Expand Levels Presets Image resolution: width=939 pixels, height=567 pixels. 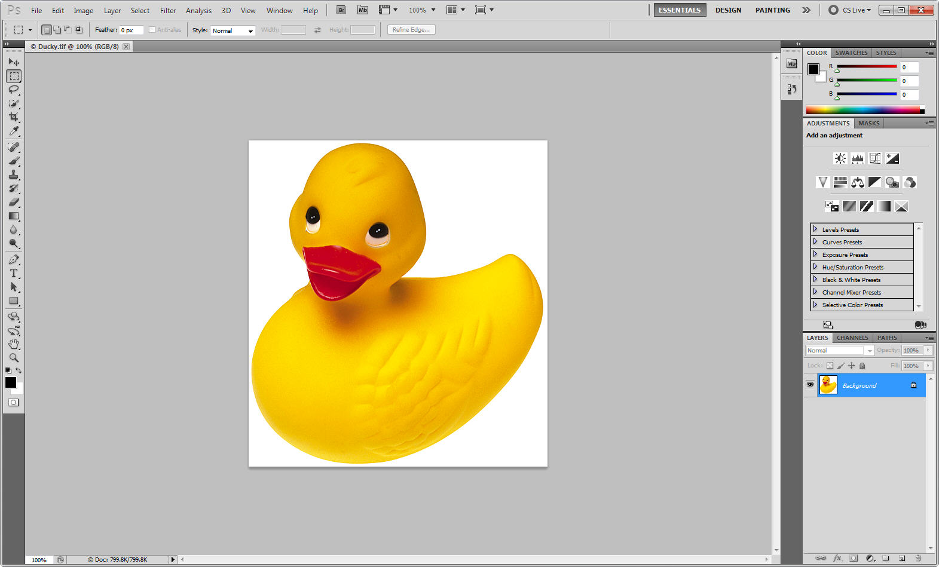pyautogui.click(x=815, y=229)
